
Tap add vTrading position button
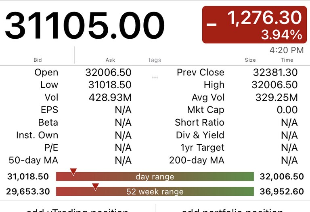tap(77, 210)
